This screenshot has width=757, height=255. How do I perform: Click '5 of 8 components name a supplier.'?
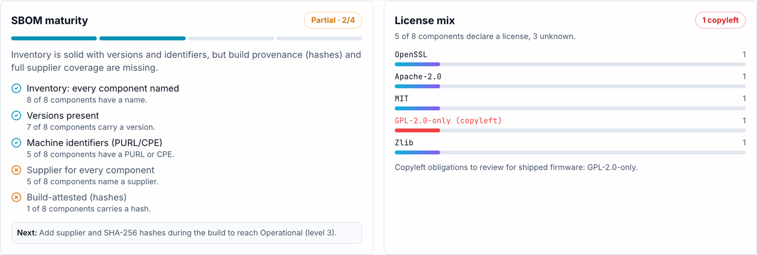(x=92, y=182)
